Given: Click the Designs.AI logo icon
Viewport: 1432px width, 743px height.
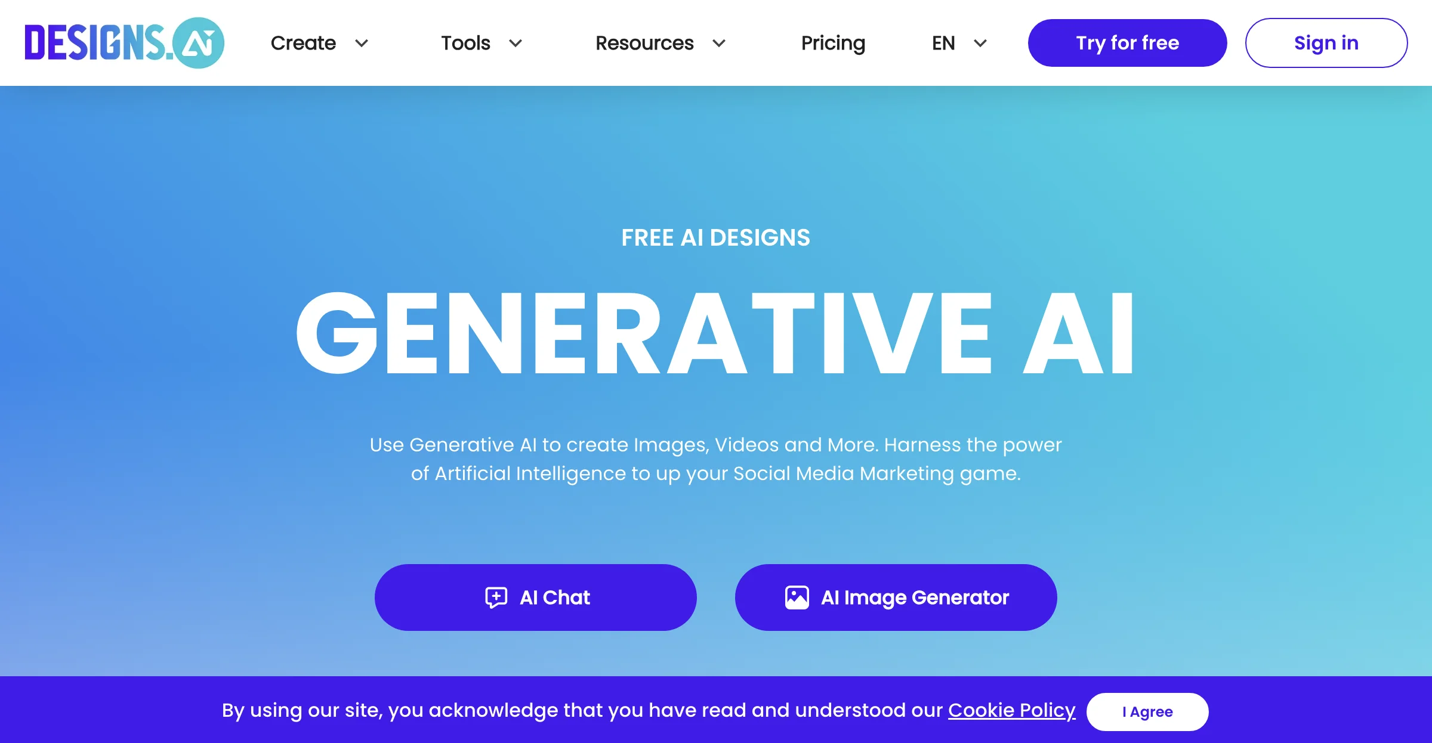Looking at the screenshot, I should click(x=202, y=42).
